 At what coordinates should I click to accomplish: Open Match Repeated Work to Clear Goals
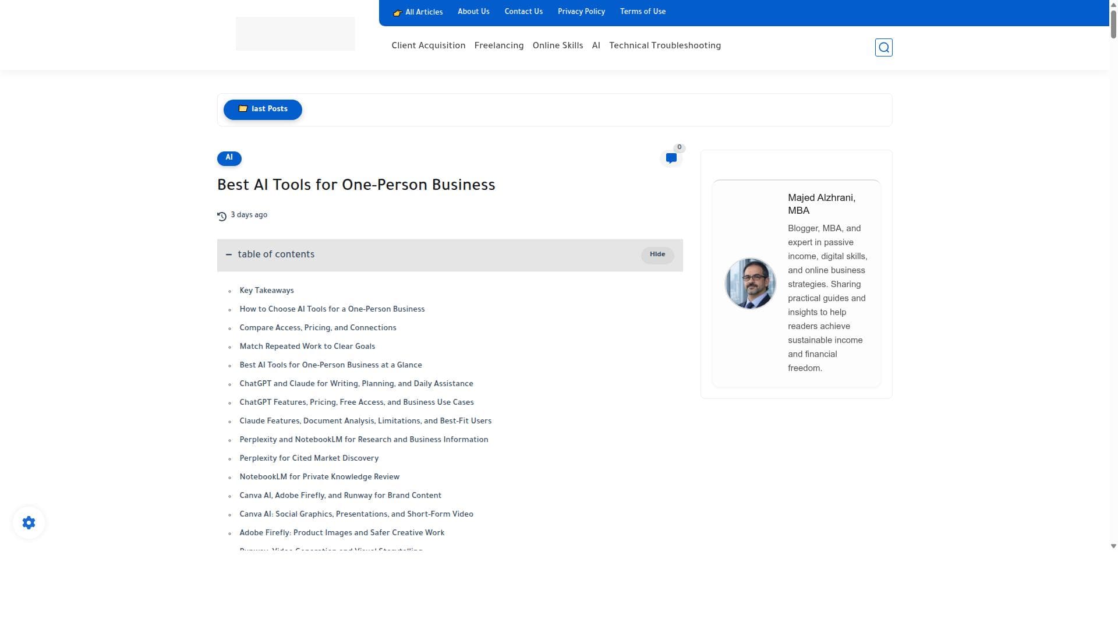307,347
